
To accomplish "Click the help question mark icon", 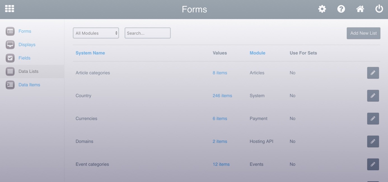I will pos(341,9).
